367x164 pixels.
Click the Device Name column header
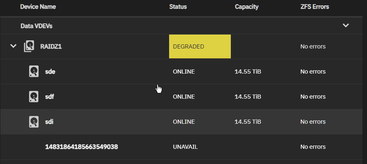(38, 7)
